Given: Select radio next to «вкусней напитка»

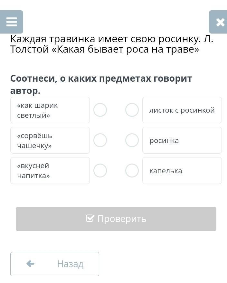Looking at the screenshot, I should 100,171.
